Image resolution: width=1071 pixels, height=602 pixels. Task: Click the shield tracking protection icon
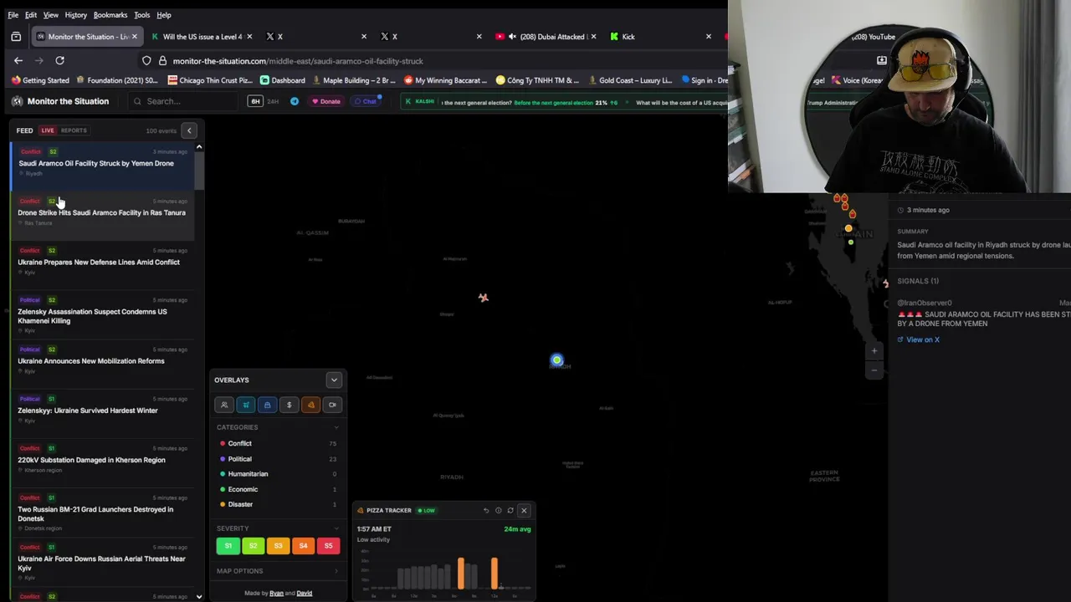(146, 61)
